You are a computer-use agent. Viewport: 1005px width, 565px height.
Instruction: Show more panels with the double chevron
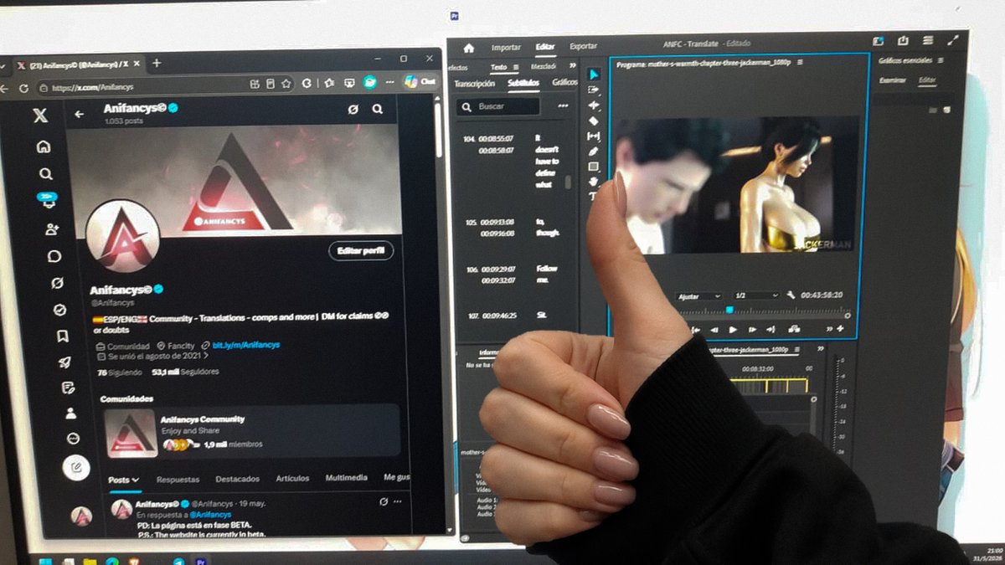pos(572,65)
